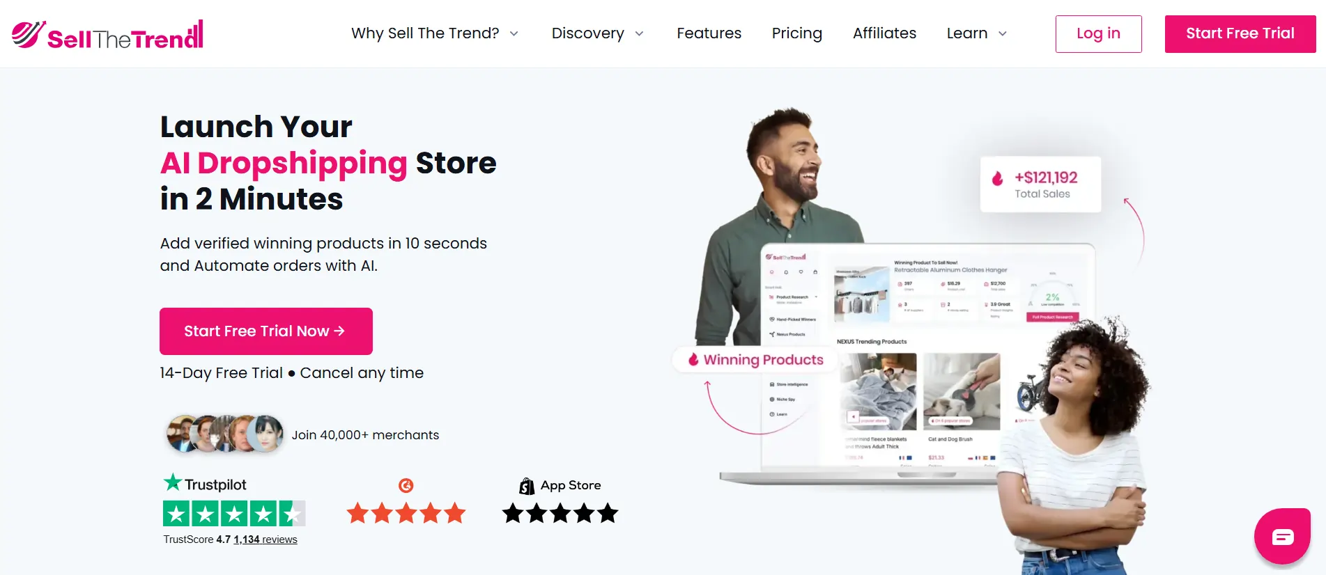Viewport: 1326px width, 575px height.
Task: Click the orange G2 five-star rating
Action: tap(406, 514)
